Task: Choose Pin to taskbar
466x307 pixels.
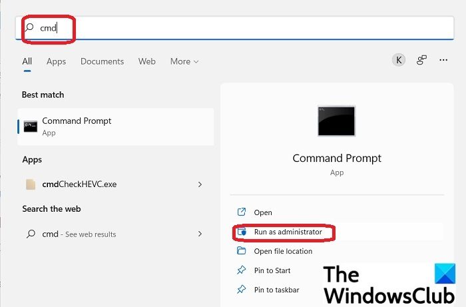Action: click(x=276, y=290)
